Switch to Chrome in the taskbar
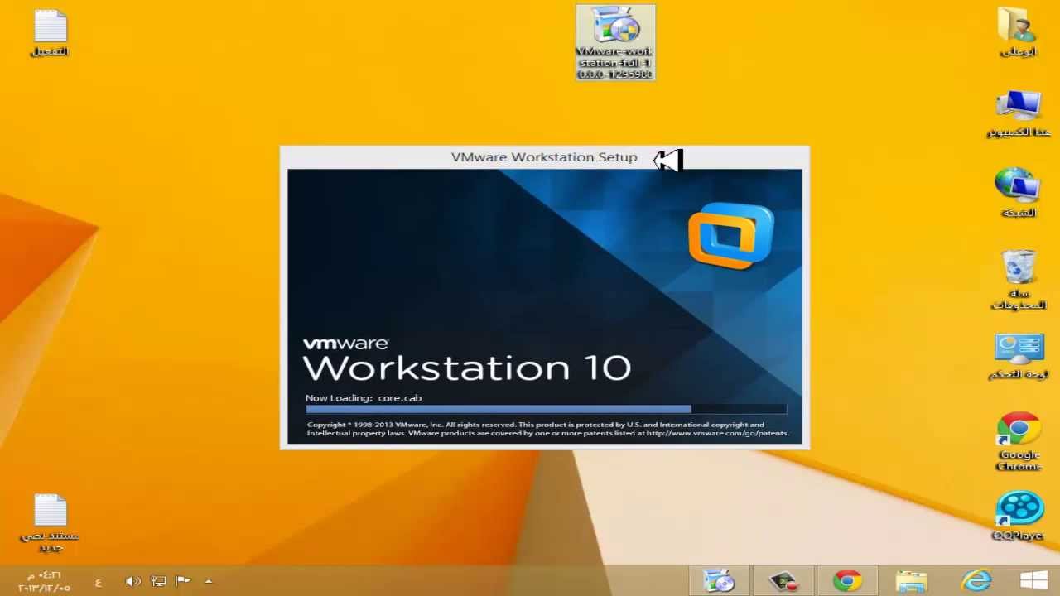The image size is (1060, 596). click(847, 581)
